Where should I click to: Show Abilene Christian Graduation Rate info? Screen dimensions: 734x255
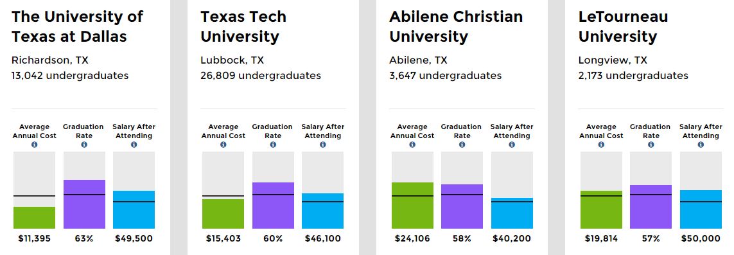pyautogui.click(x=462, y=145)
